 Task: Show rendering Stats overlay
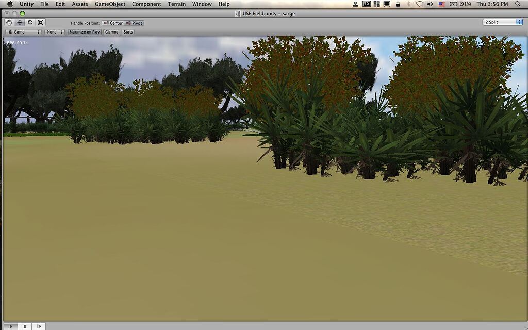coord(127,31)
